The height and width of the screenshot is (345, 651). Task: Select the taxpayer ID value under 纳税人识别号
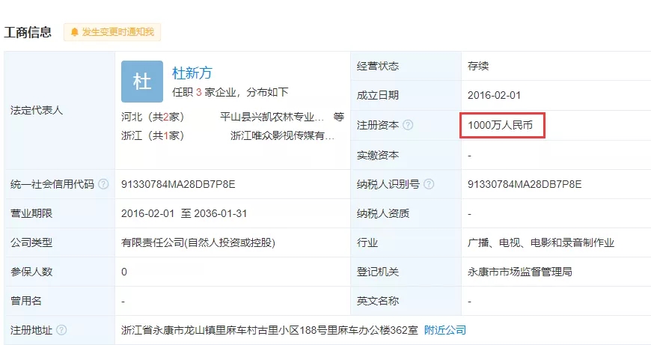pos(525,184)
